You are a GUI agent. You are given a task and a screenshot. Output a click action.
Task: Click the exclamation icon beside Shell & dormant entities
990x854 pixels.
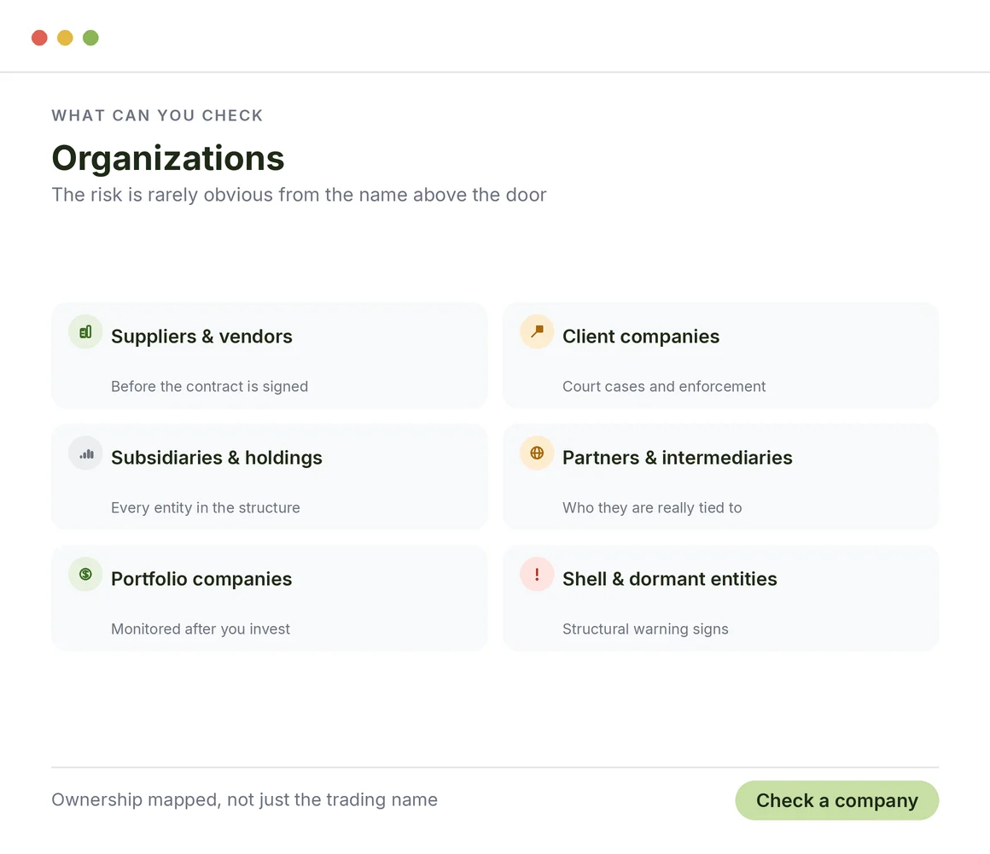coord(537,574)
